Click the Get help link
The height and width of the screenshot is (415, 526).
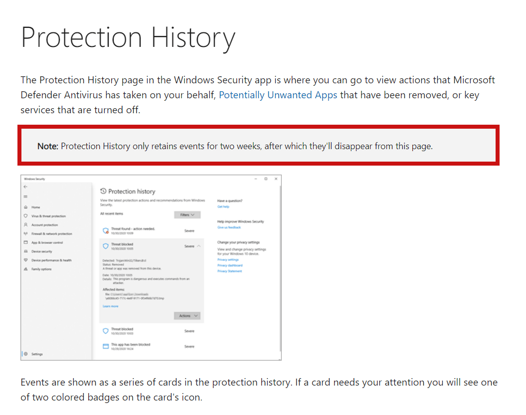[222, 207]
